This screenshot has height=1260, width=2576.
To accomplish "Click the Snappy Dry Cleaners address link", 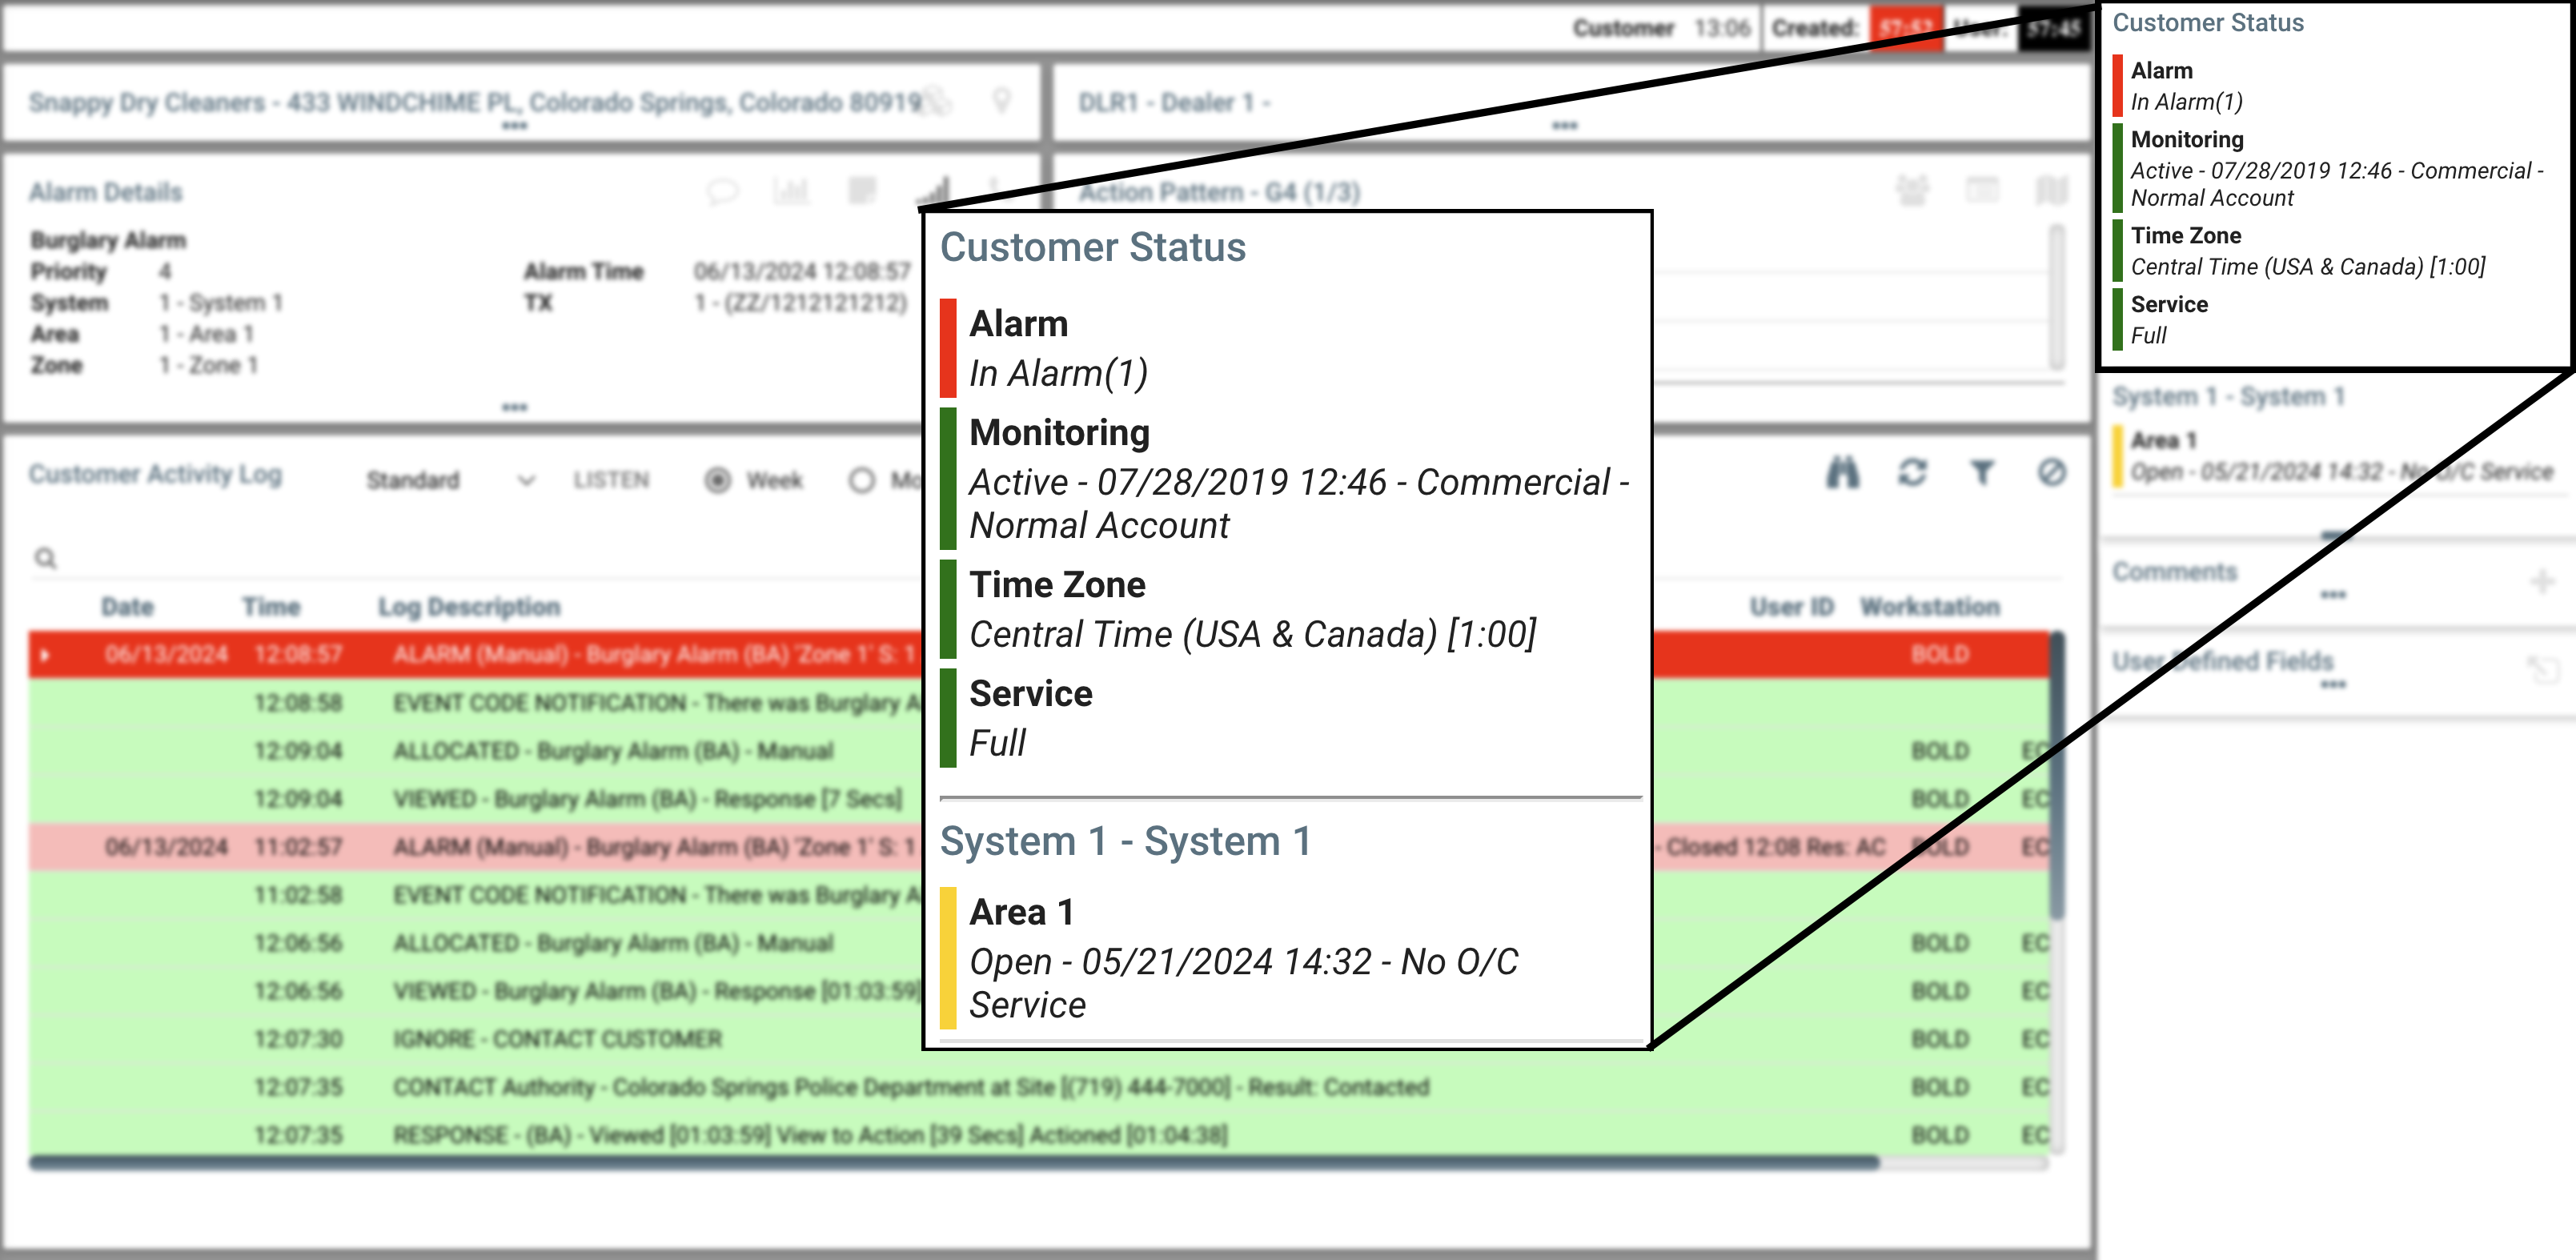I will (x=475, y=102).
